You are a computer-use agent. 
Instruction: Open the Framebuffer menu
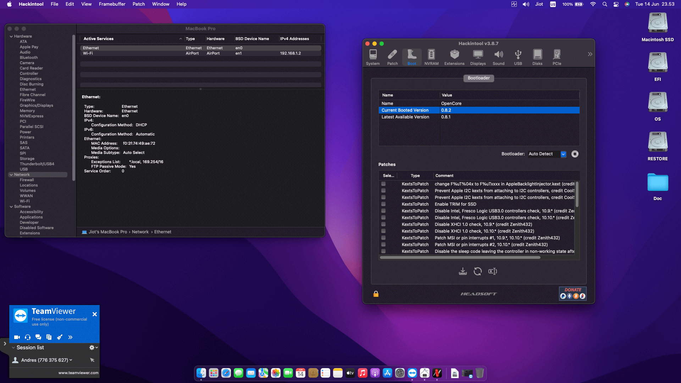[x=112, y=4]
